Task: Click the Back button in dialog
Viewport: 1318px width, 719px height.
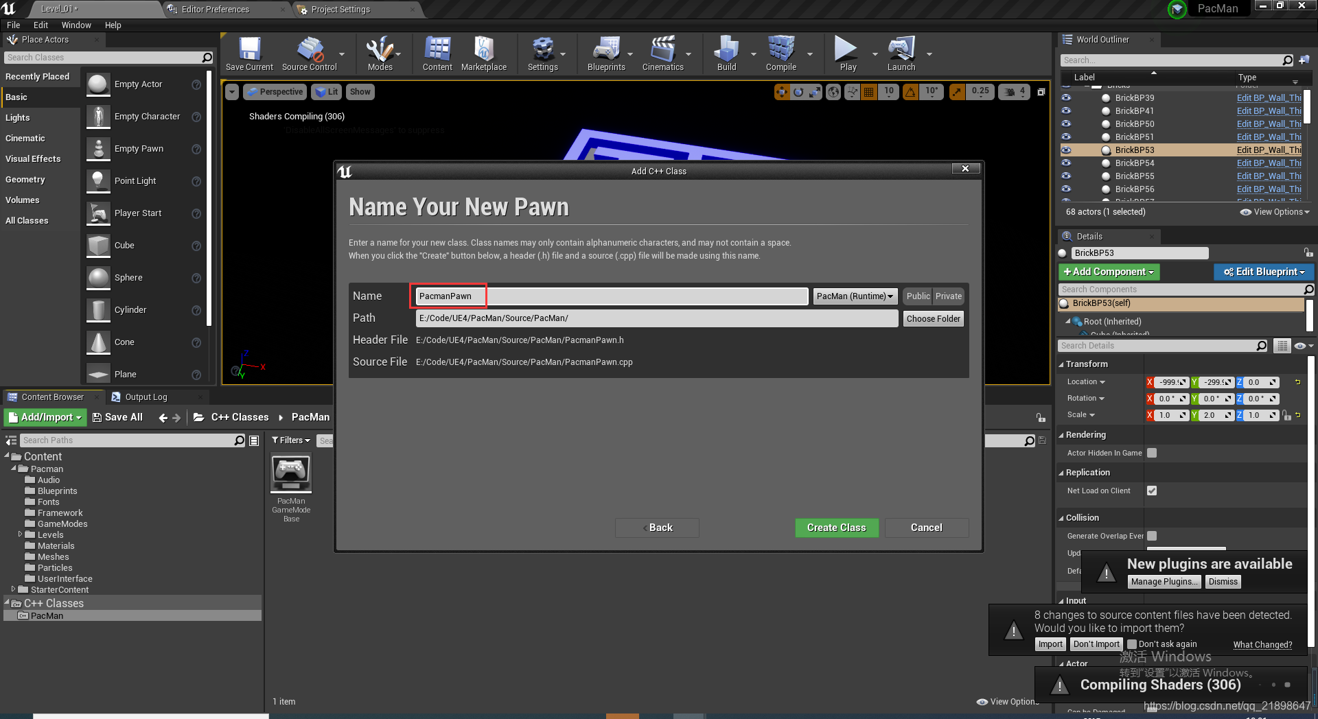Action: 657,528
